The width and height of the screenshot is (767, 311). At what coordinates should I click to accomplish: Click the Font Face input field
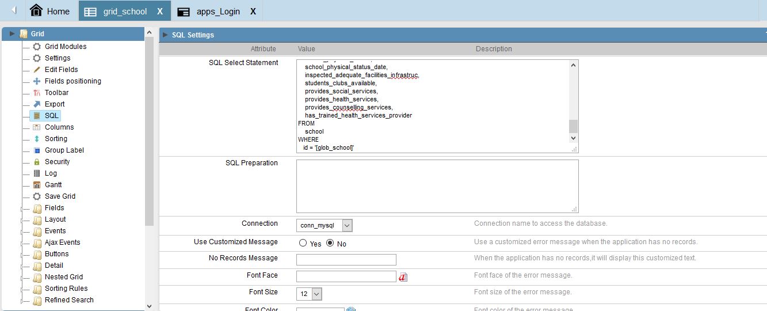coord(346,276)
